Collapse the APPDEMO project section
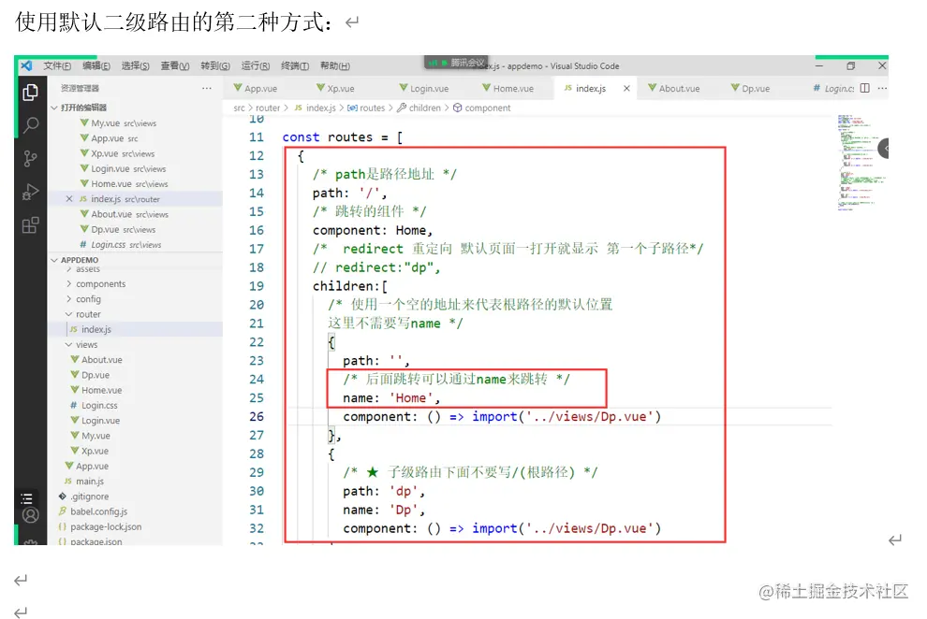927x619 pixels. [x=80, y=260]
